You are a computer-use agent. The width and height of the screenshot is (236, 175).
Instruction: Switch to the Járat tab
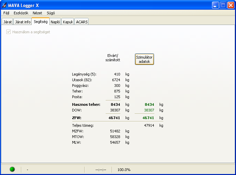point(8,22)
